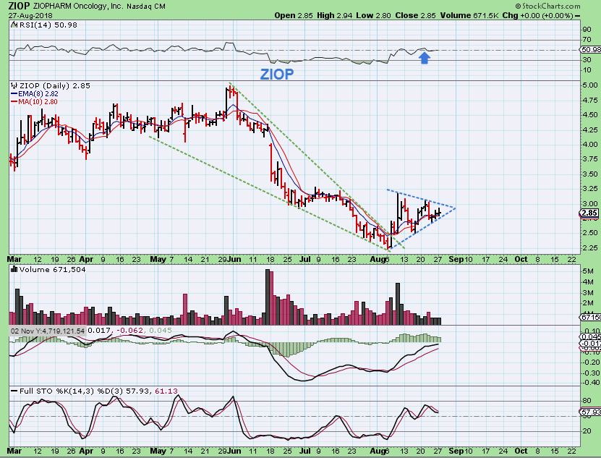Click the High 2.94 value in the header

(335, 16)
